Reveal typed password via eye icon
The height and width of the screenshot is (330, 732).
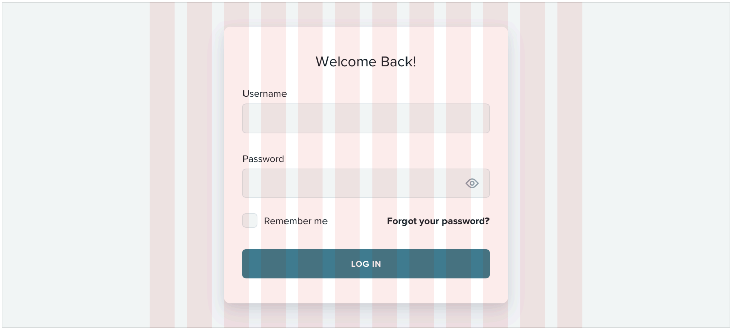[472, 183]
